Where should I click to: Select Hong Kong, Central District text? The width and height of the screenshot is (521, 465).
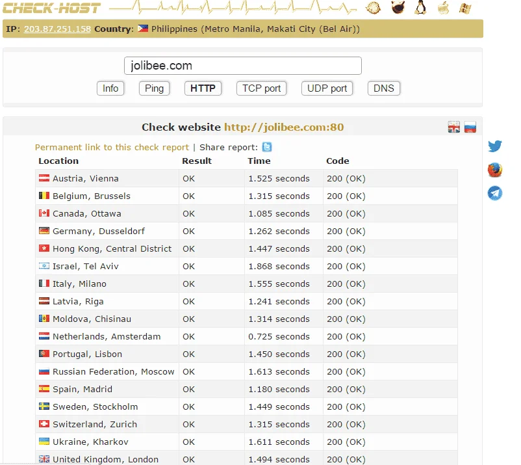112,249
